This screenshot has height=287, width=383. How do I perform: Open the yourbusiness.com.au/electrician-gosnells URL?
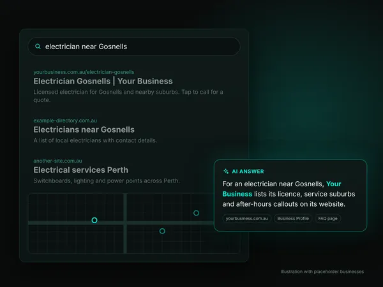84,72
